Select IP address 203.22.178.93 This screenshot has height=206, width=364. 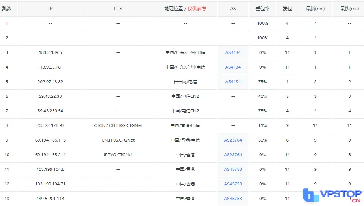pos(51,125)
